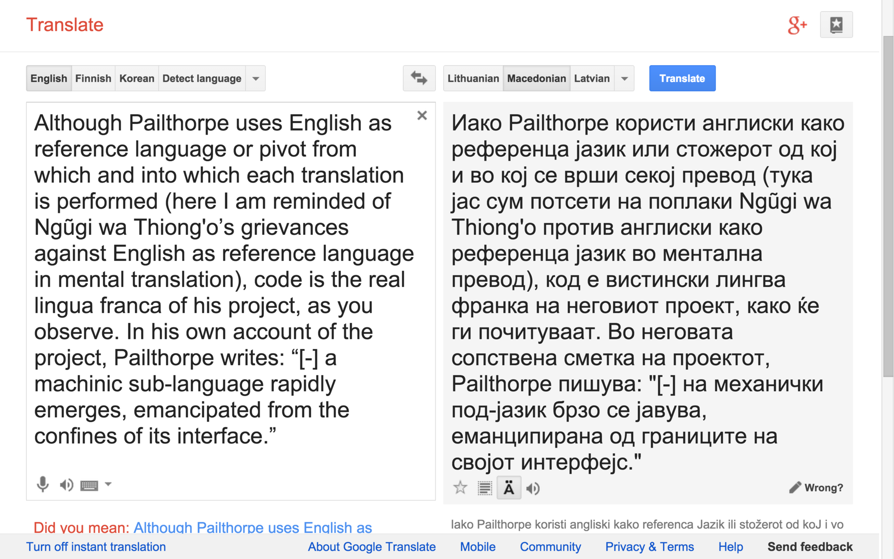Select Finnish as source language
The height and width of the screenshot is (559, 894).
(93, 78)
